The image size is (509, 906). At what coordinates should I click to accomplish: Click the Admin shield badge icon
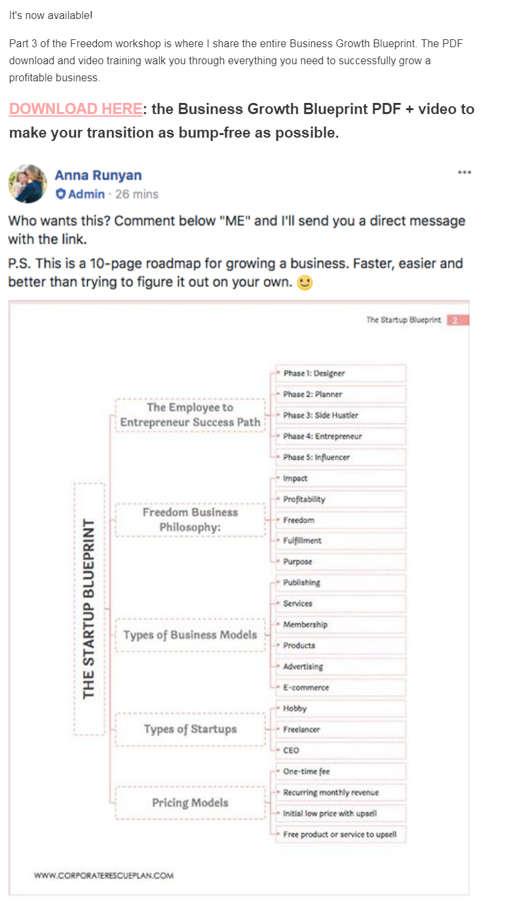click(x=59, y=194)
